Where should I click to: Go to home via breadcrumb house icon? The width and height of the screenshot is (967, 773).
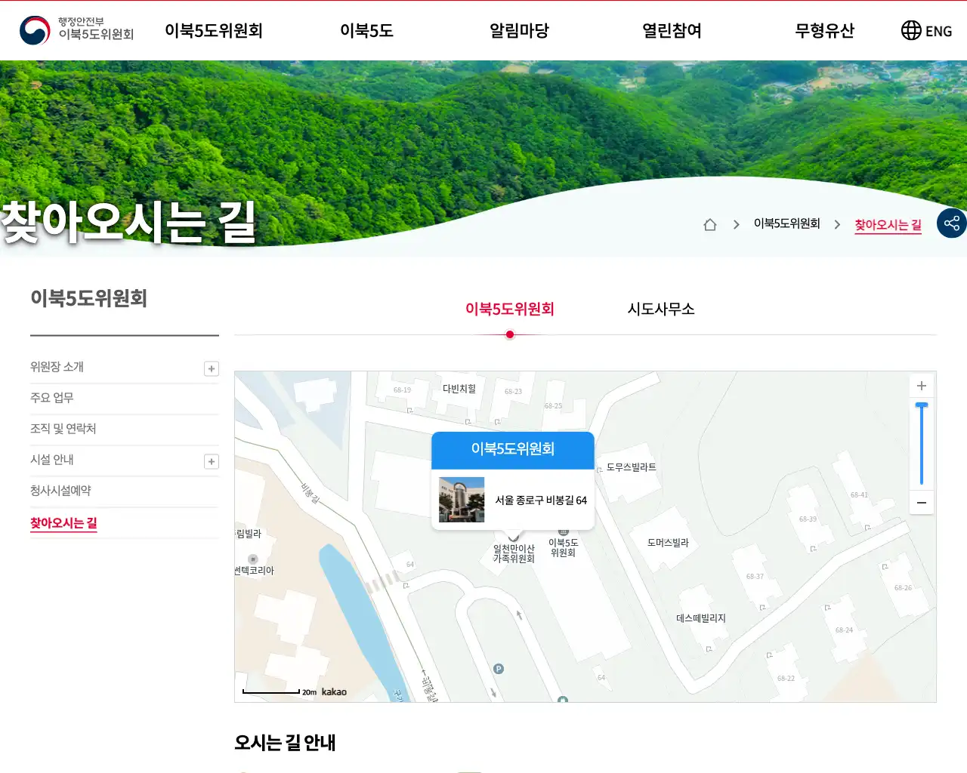tap(710, 224)
